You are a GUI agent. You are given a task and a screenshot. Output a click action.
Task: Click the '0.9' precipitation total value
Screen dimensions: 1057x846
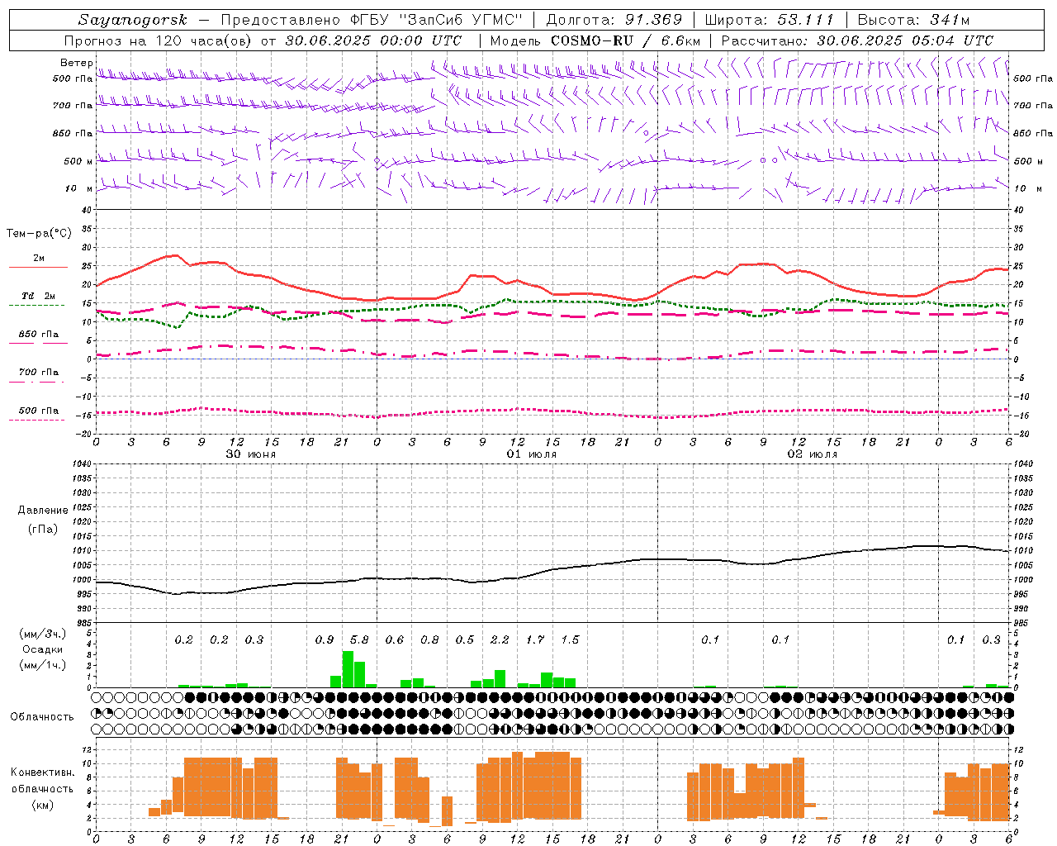pos(325,639)
